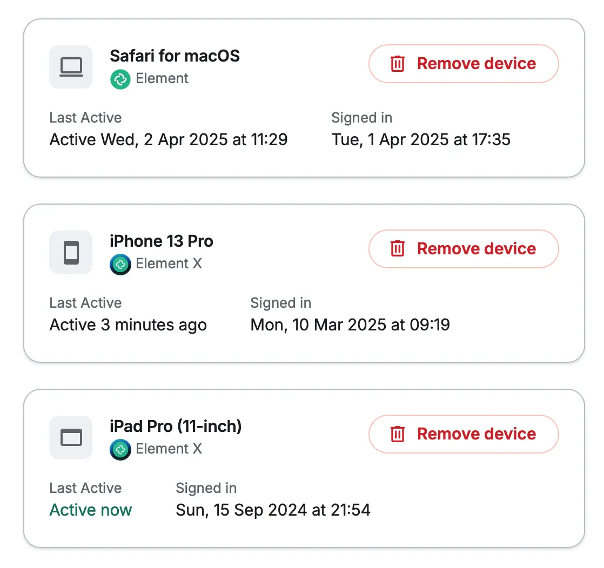The width and height of the screenshot is (604, 568).
Task: Click Safari's signed in timestamp
Action: click(x=421, y=139)
